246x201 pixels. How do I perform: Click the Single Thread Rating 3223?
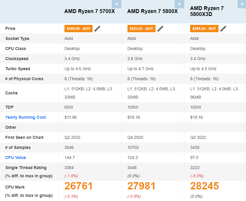tap(195, 168)
